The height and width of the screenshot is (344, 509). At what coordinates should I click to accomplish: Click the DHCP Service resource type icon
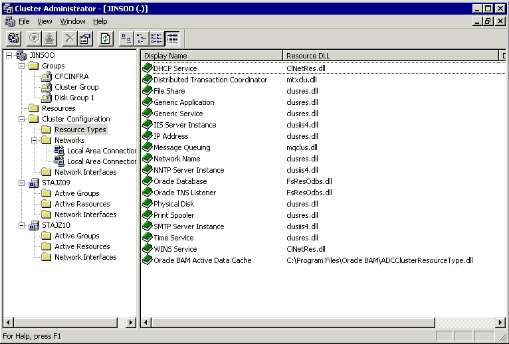tap(148, 68)
